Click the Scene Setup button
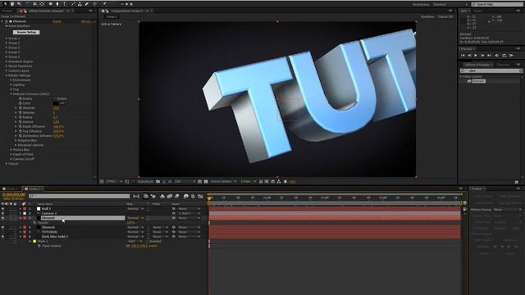The image size is (525, 295). click(x=26, y=32)
